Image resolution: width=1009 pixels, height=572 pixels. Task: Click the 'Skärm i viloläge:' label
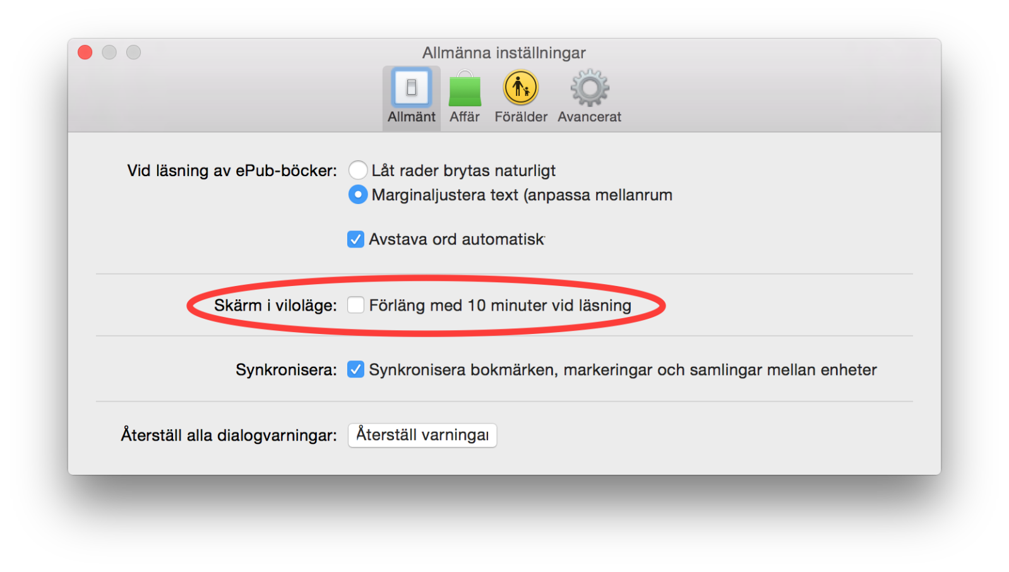pos(276,306)
